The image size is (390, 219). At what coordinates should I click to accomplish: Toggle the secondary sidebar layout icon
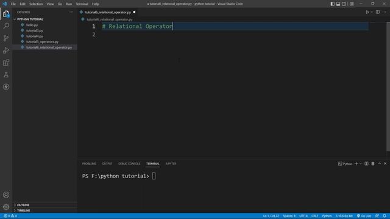344,4
